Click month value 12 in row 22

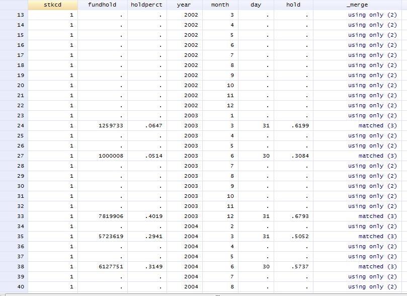230,106
